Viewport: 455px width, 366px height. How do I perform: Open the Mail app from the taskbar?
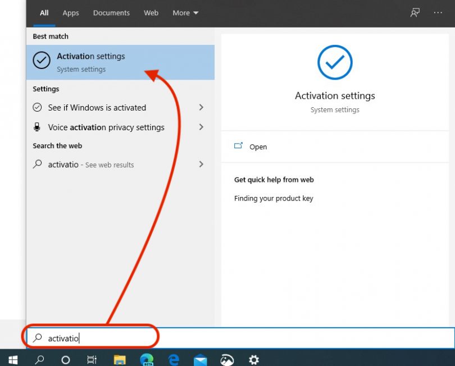click(199, 359)
